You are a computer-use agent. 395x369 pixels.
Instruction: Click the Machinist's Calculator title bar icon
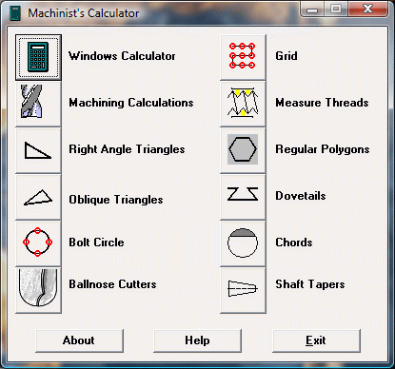[x=15, y=13]
